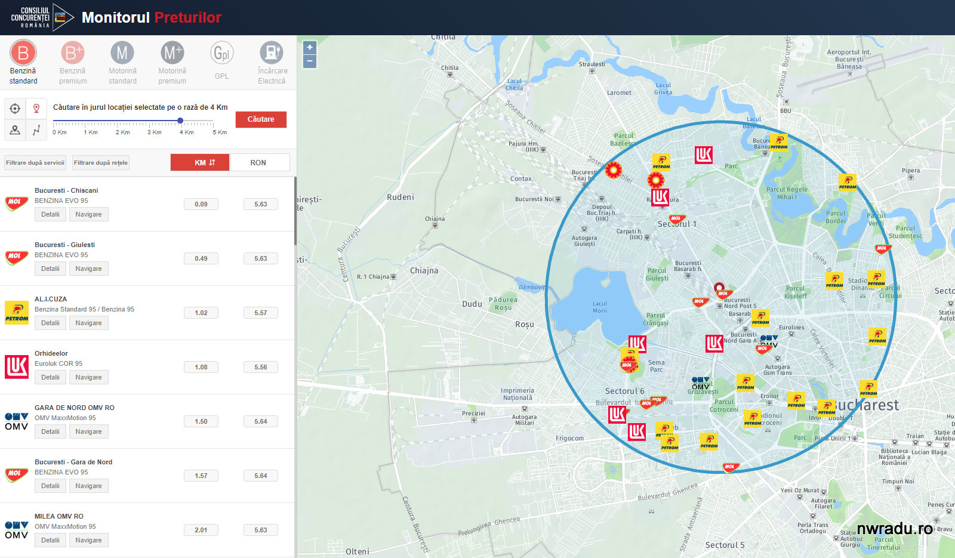The image size is (955, 558).
Task: Click Petrom logo of AL.I.CUZA row
Action: pyautogui.click(x=17, y=312)
